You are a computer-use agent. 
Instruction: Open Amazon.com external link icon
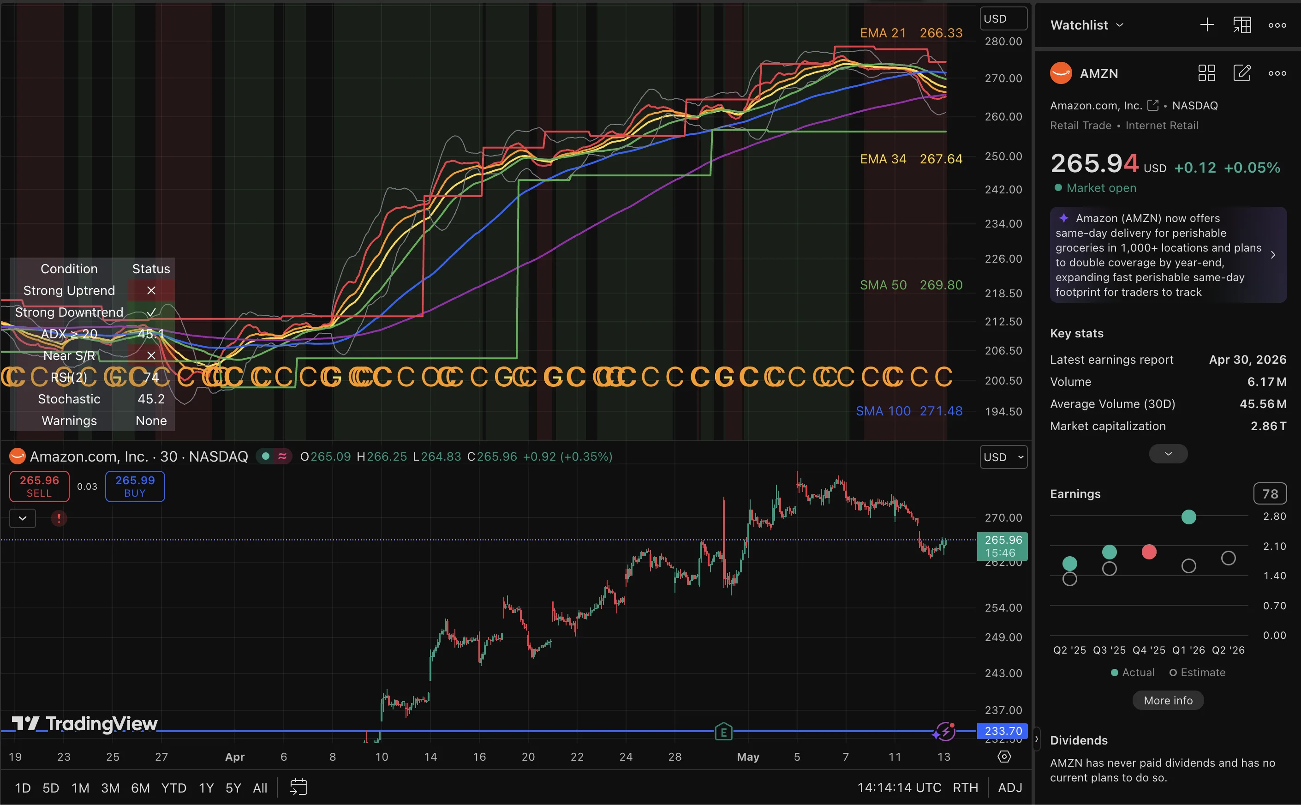click(x=1152, y=105)
